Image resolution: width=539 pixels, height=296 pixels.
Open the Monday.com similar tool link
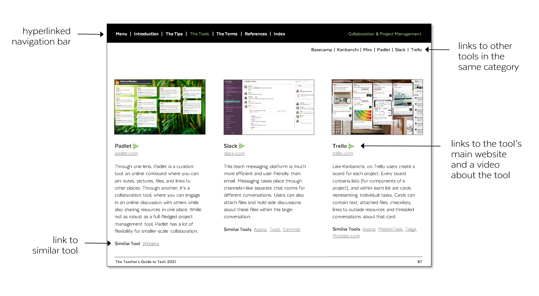(346, 236)
